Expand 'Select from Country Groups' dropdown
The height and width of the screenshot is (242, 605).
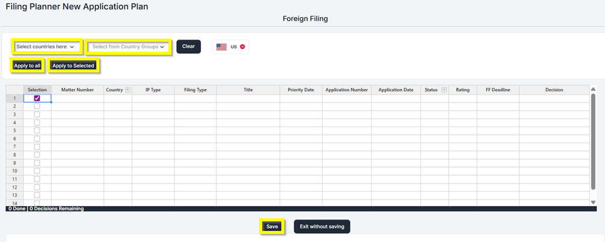[129, 47]
